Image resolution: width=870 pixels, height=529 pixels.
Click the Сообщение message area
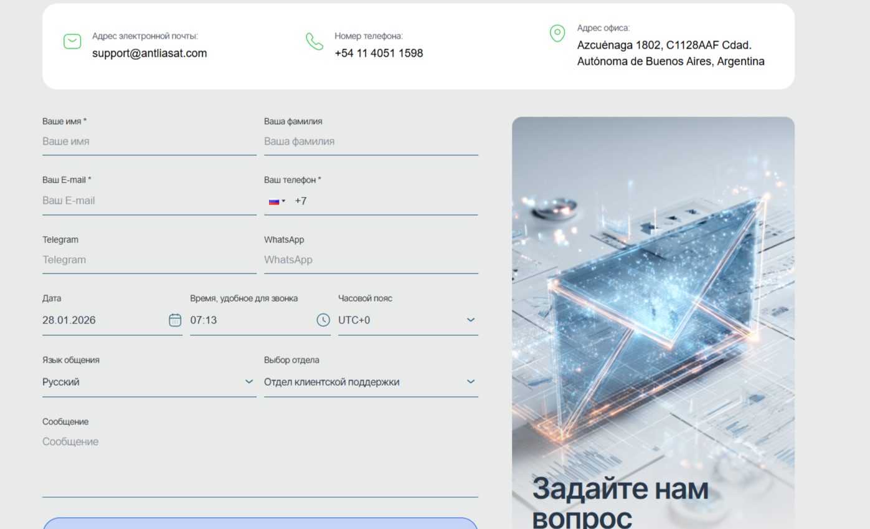point(260,461)
